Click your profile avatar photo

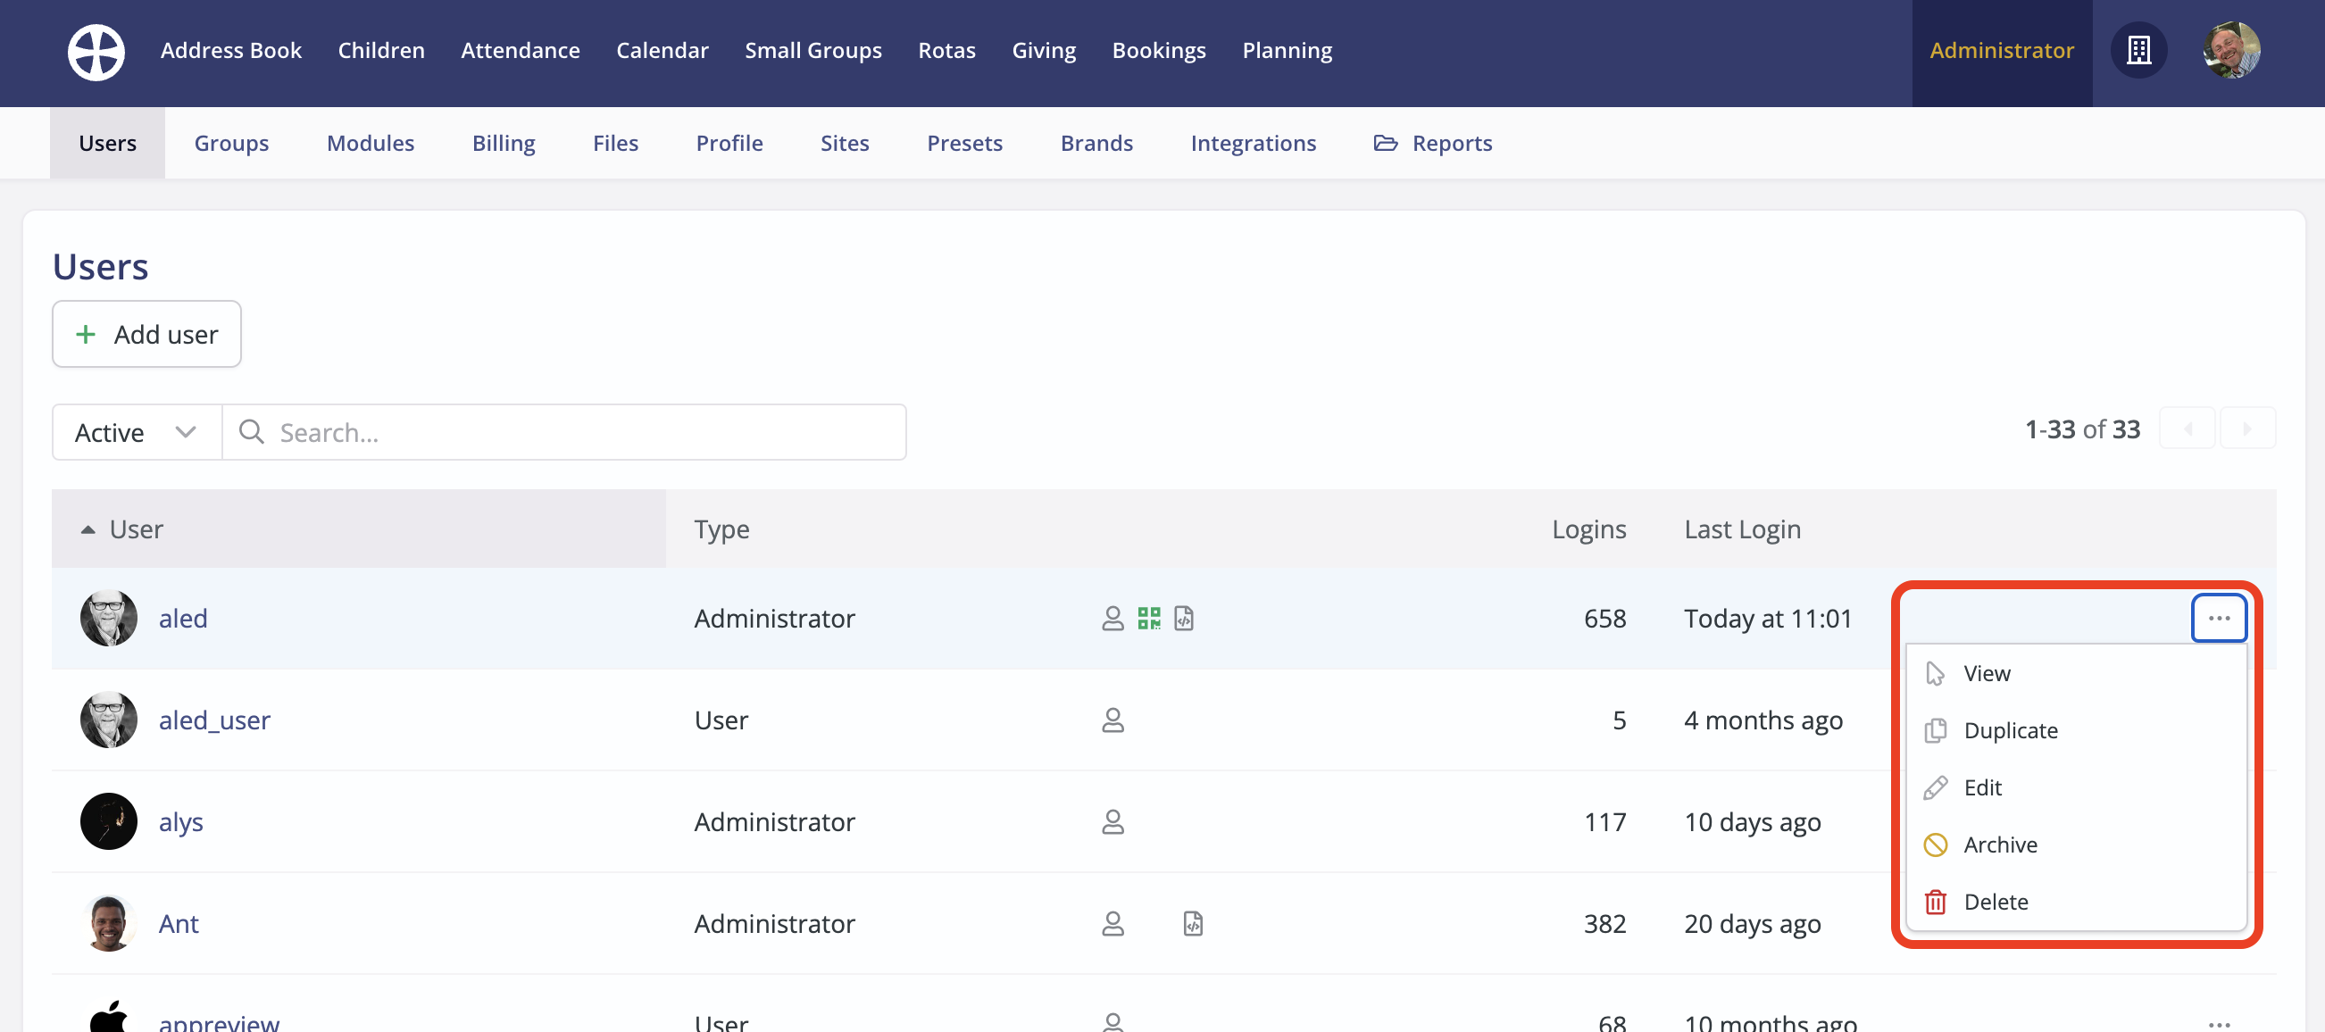point(2232,51)
